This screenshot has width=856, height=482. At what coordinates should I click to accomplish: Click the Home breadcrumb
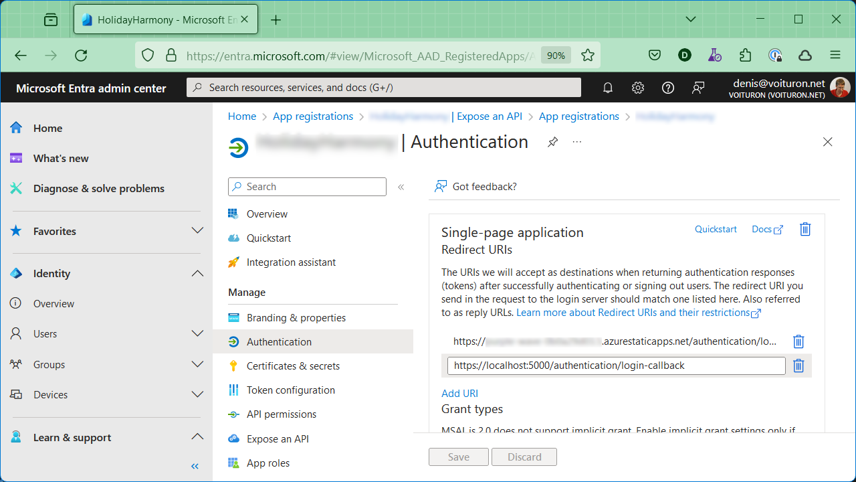242,116
